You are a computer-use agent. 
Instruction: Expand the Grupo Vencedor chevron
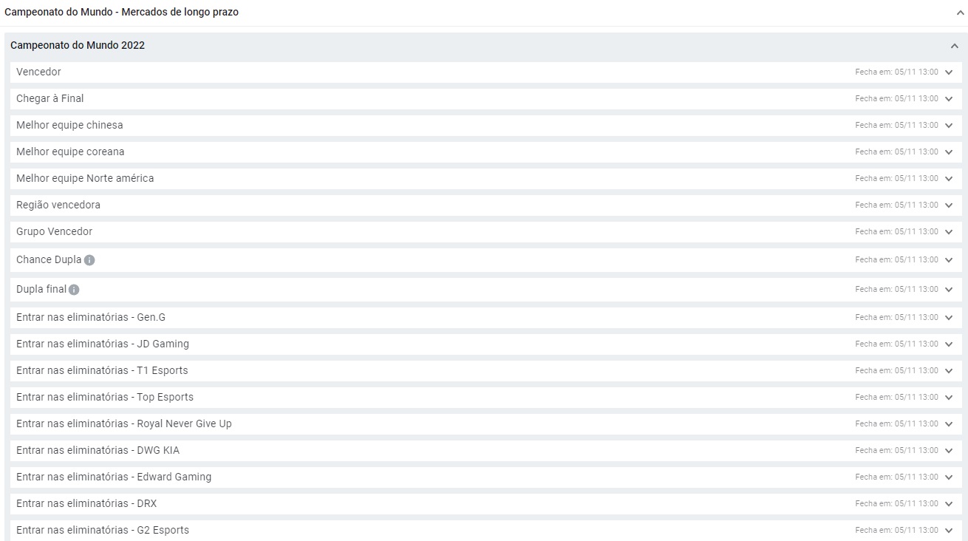(x=949, y=232)
